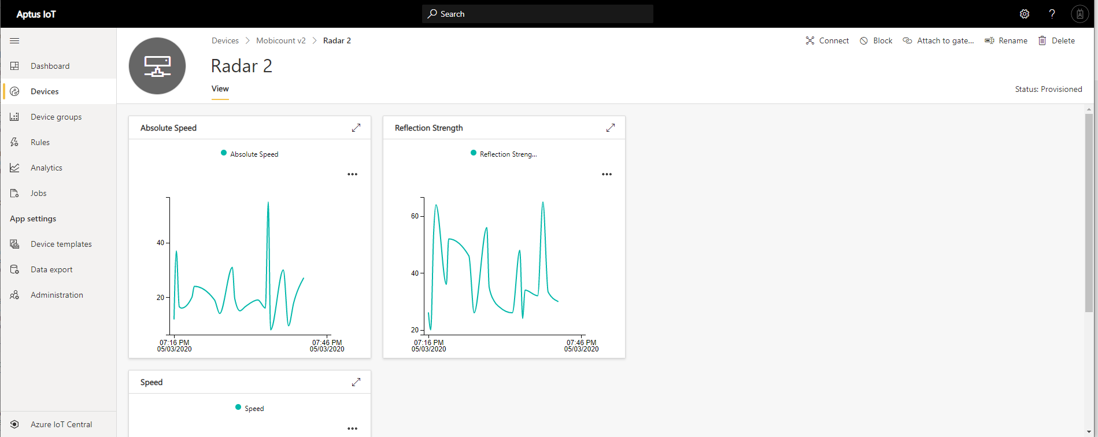Delete the device

pyautogui.click(x=1056, y=40)
